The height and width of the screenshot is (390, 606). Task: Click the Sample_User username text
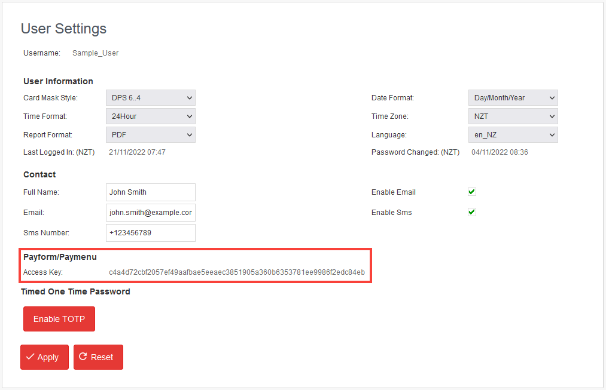click(x=95, y=53)
